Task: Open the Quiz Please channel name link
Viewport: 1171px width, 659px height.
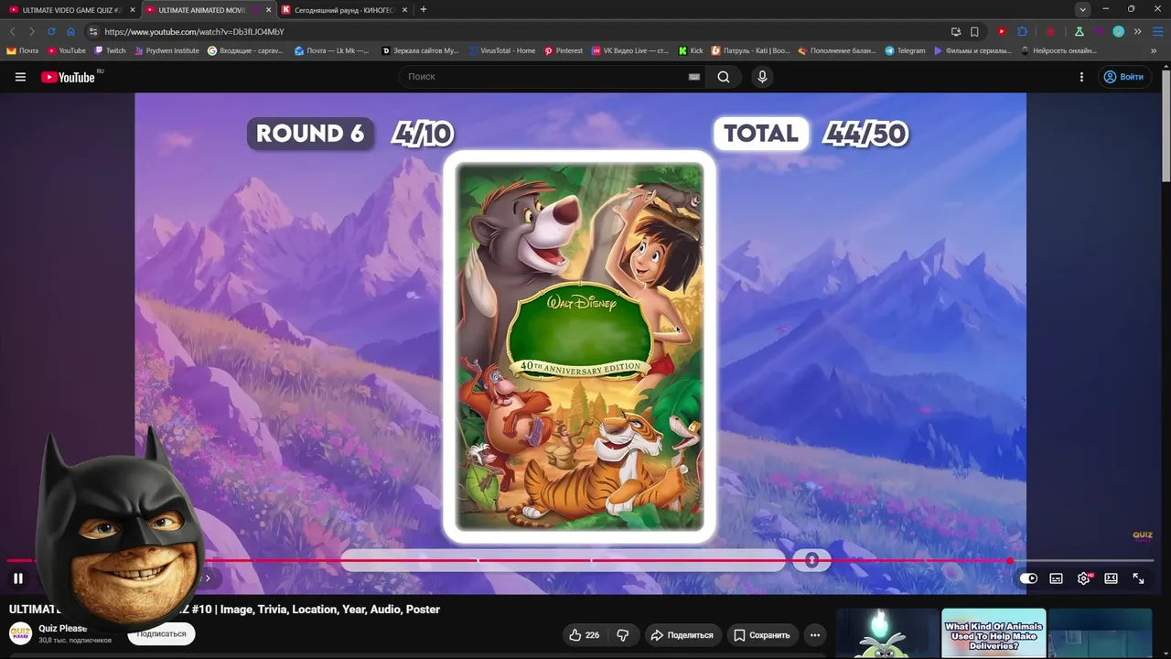Action: coord(63,629)
